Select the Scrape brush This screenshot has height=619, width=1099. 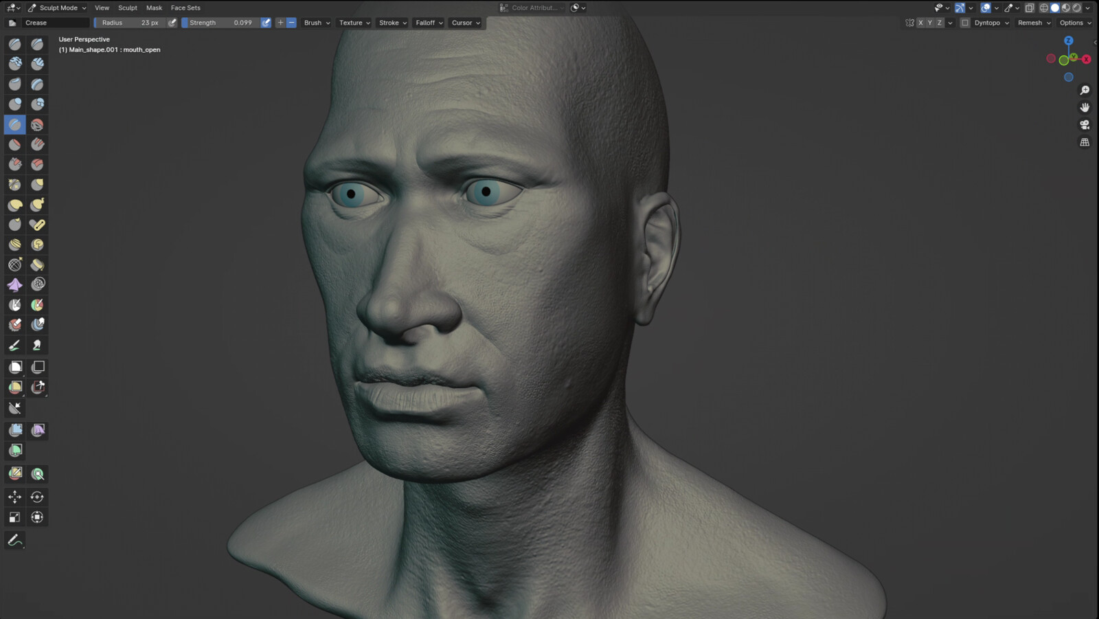pyautogui.click(x=15, y=164)
